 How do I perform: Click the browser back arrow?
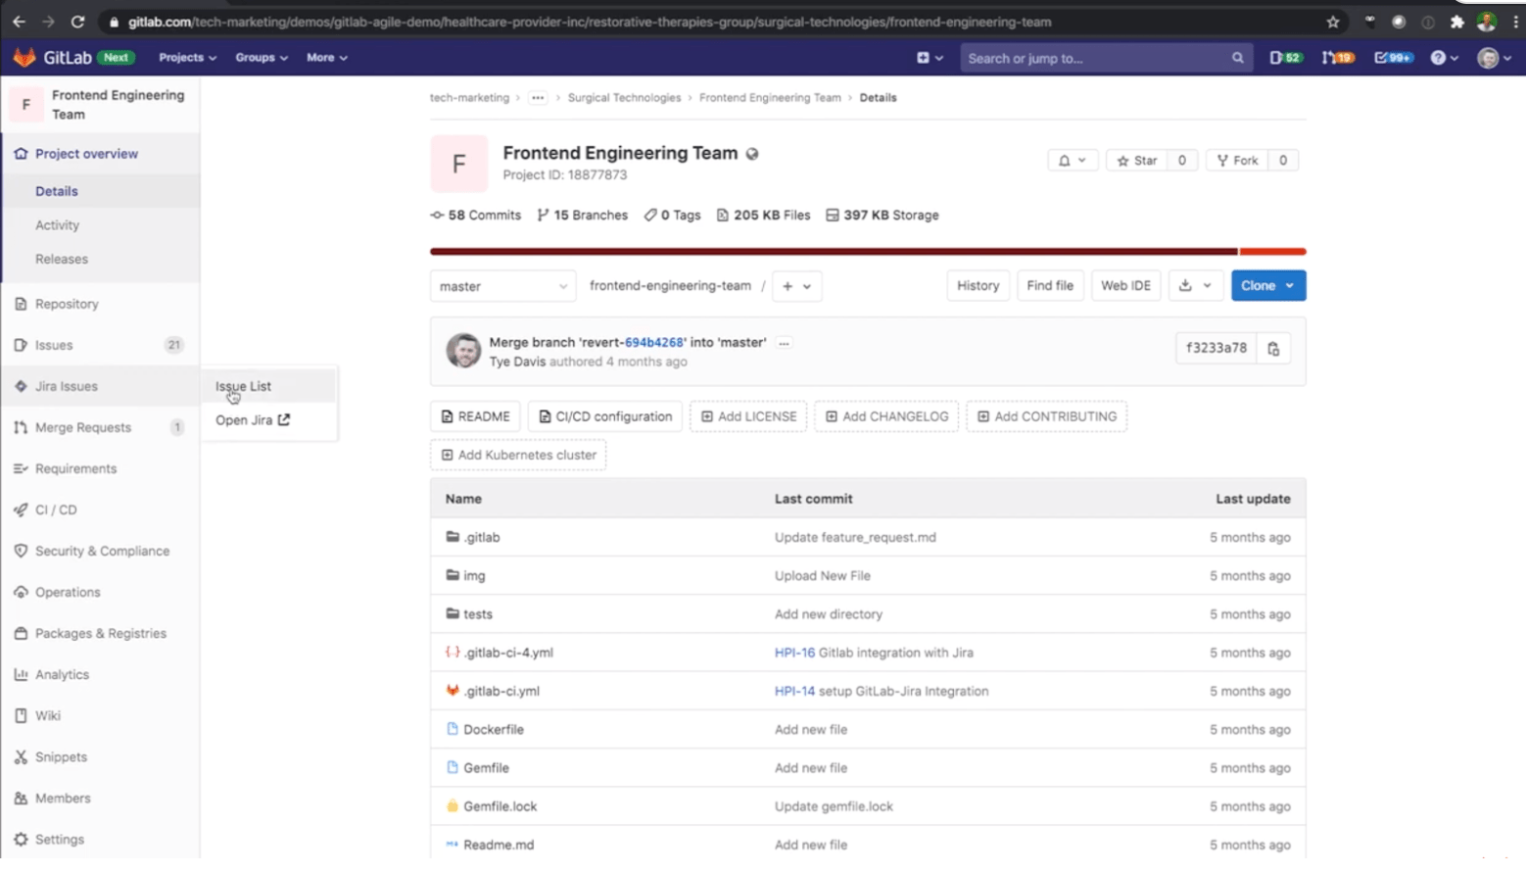19,22
